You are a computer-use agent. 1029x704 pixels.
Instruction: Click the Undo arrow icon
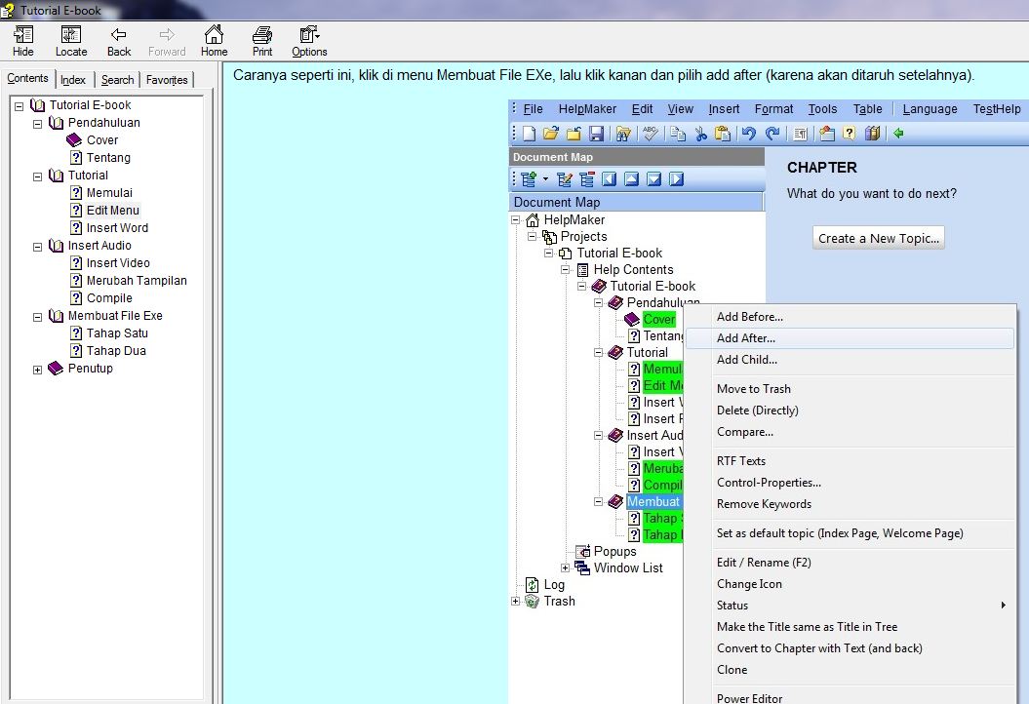click(749, 134)
